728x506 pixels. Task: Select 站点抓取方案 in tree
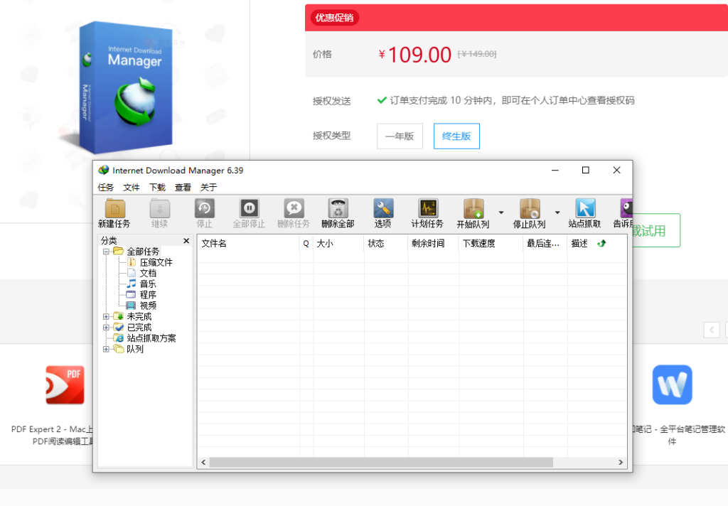coord(151,338)
